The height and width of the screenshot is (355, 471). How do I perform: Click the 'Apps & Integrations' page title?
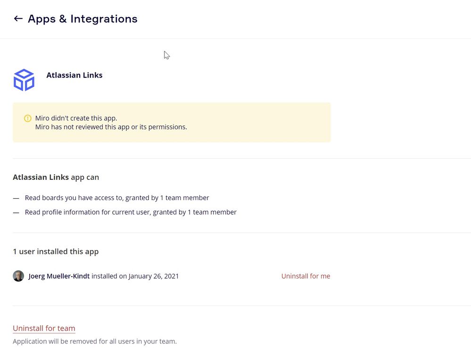coord(83,19)
